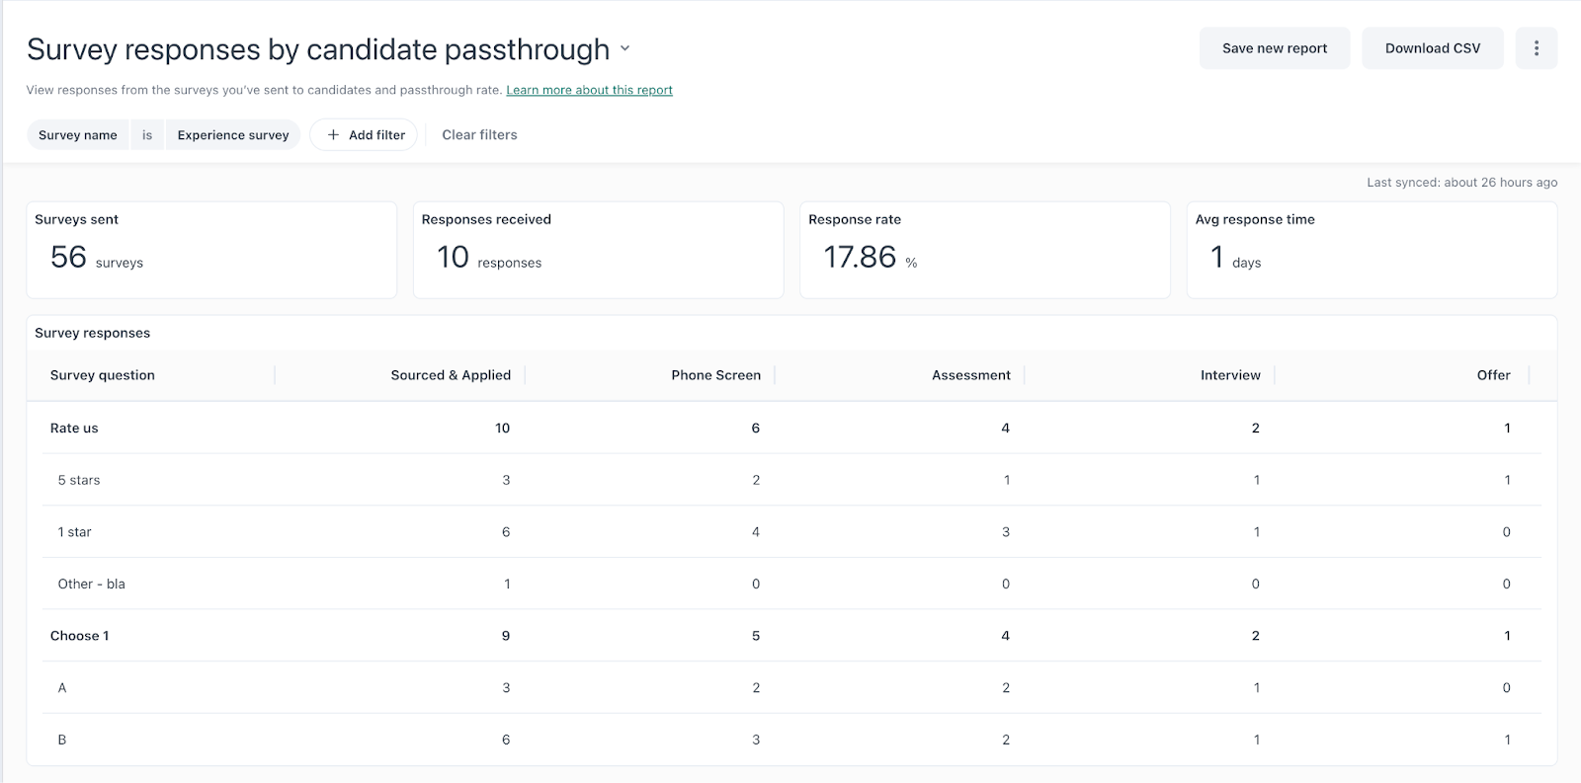Select the Assessment column header
This screenshot has width=1581, height=783.
pyautogui.click(x=970, y=375)
